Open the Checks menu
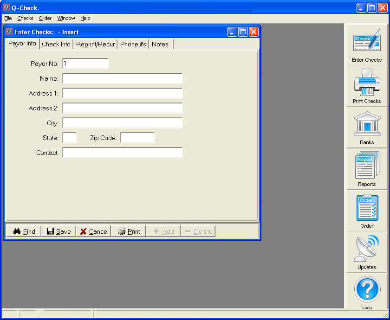Viewport: 390px width, 320px height. [25, 18]
